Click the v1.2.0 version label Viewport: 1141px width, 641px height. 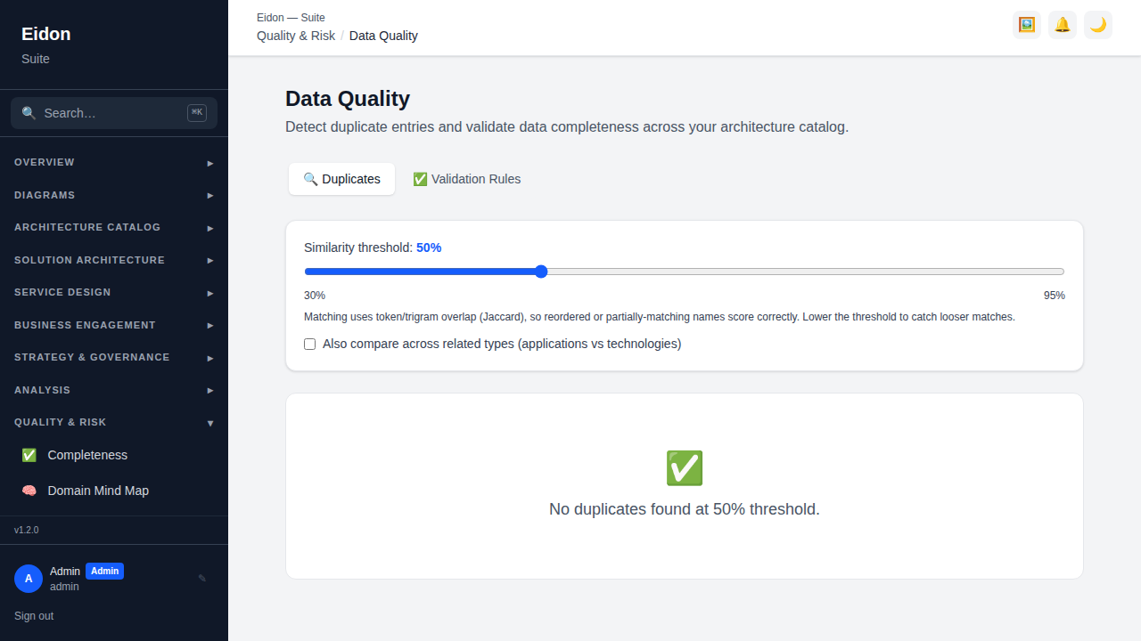tap(27, 530)
